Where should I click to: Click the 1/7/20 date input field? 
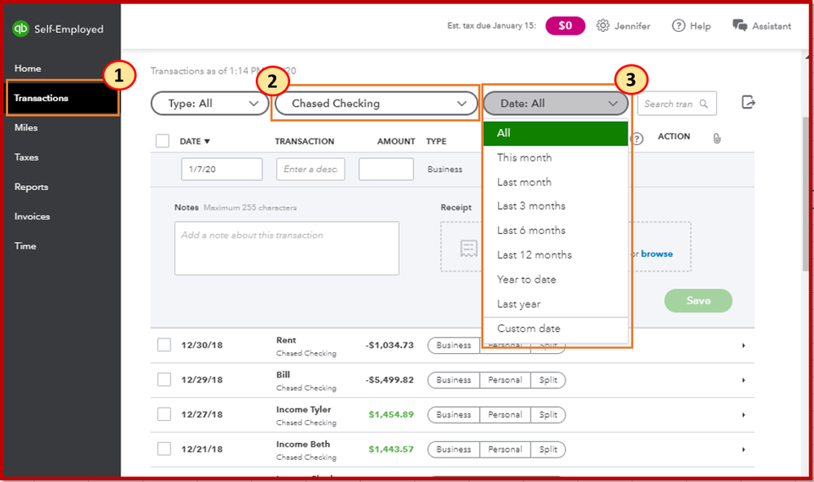coord(222,170)
